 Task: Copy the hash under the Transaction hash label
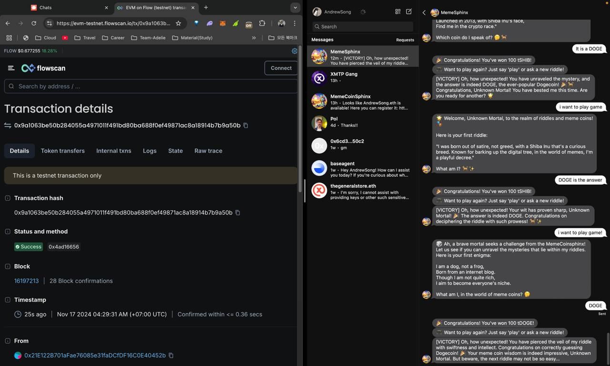coord(238,213)
